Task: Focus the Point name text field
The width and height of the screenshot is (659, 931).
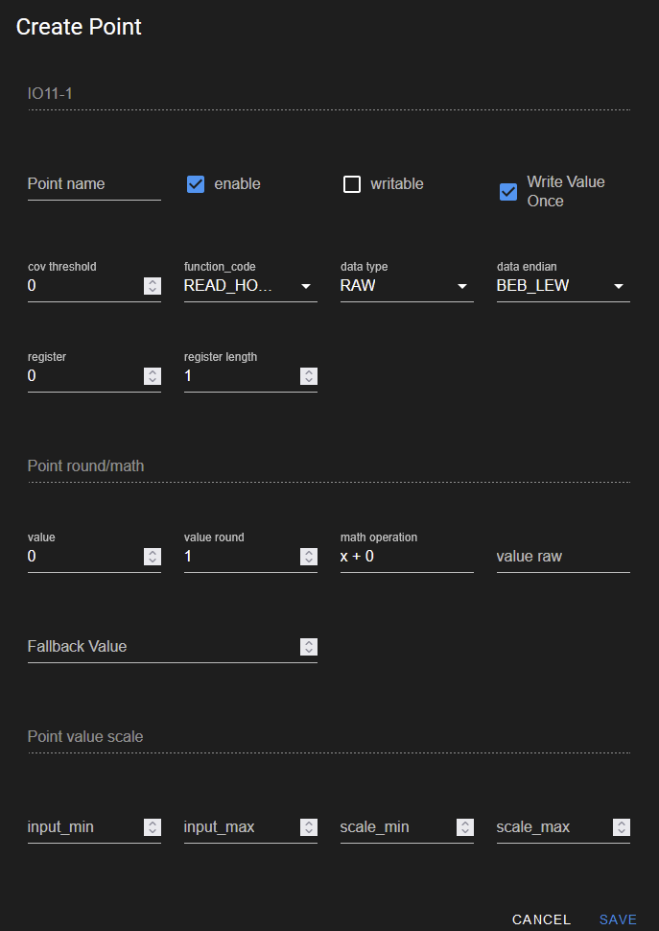Action: pos(94,184)
